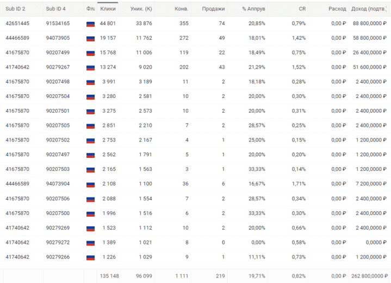Click the flag icon for 90279267
The width and height of the screenshot is (391, 283).
click(x=90, y=67)
